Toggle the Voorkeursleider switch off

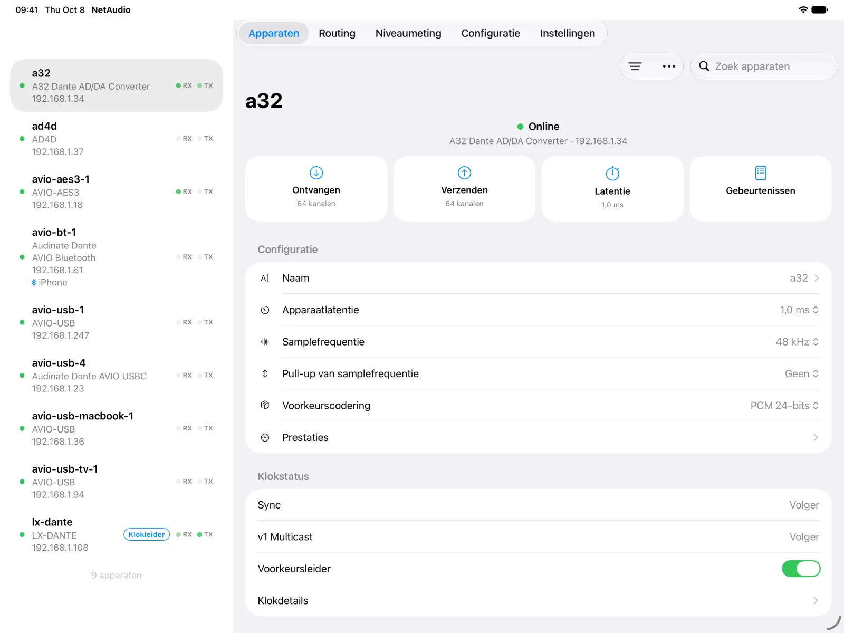[x=801, y=569]
